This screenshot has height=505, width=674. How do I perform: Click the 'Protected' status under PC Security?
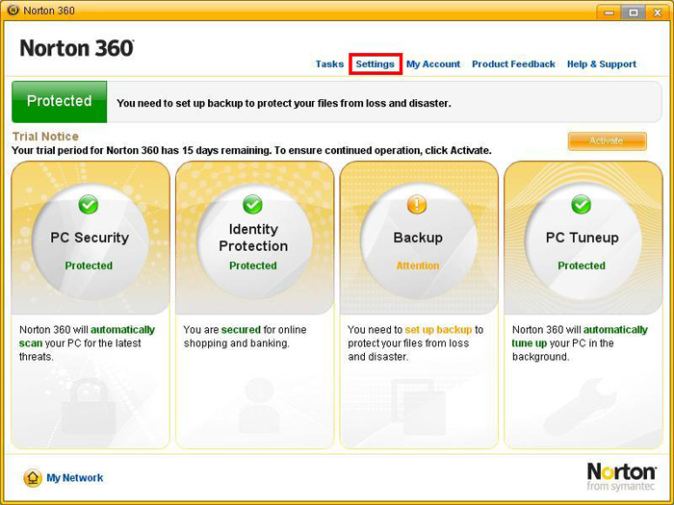89,265
